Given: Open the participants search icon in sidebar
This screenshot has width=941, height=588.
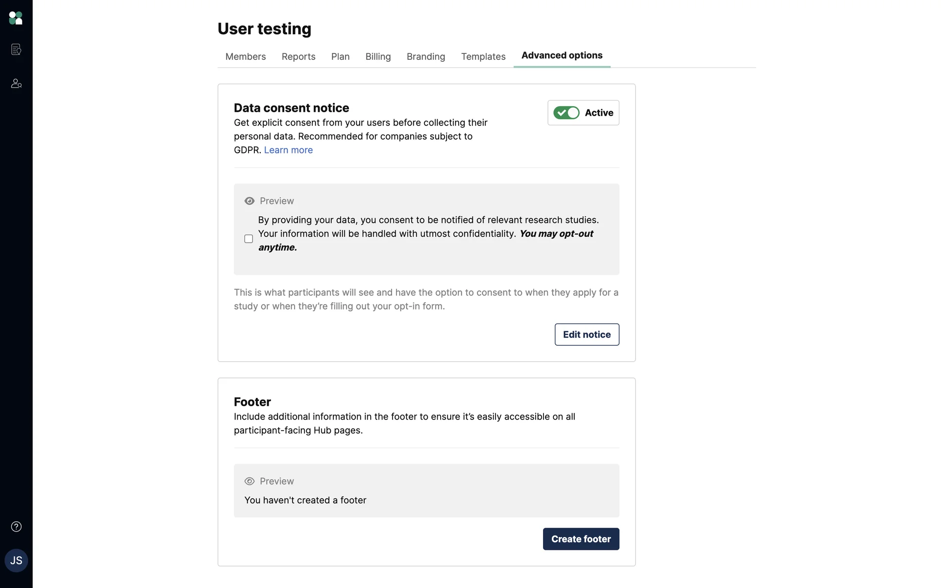Looking at the screenshot, I should 16,83.
